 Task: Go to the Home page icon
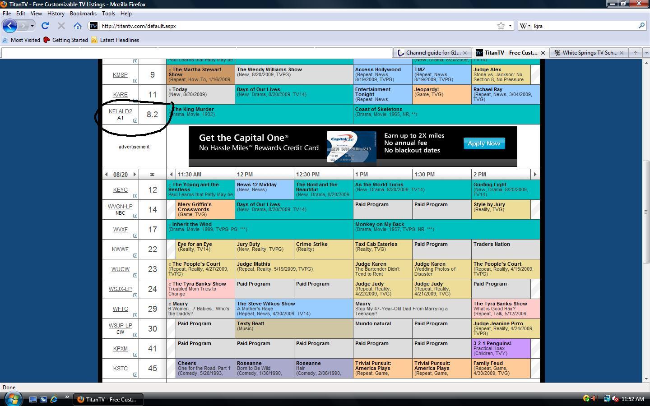coord(77,26)
